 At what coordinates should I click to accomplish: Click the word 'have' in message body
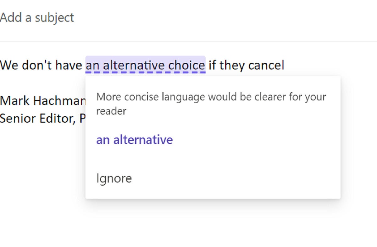click(69, 65)
